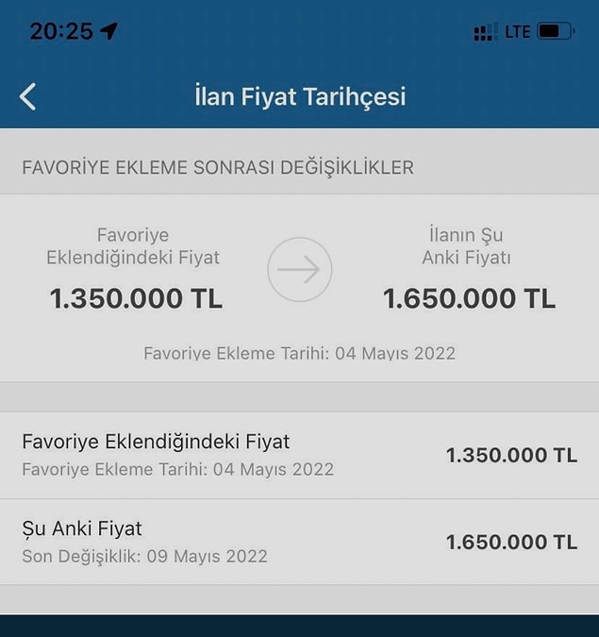Tap the Son Değişiklik: 09 Mayıs 2022 subtitle
This screenshot has width=599, height=637.
click(x=144, y=556)
